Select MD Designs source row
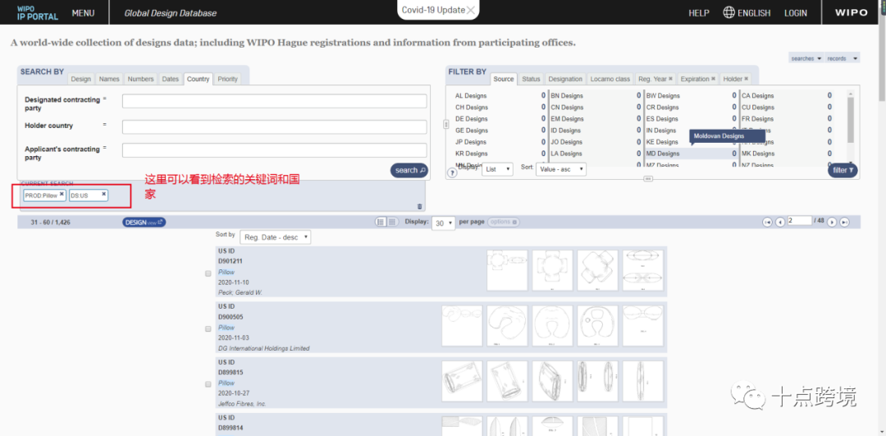 tap(692, 154)
